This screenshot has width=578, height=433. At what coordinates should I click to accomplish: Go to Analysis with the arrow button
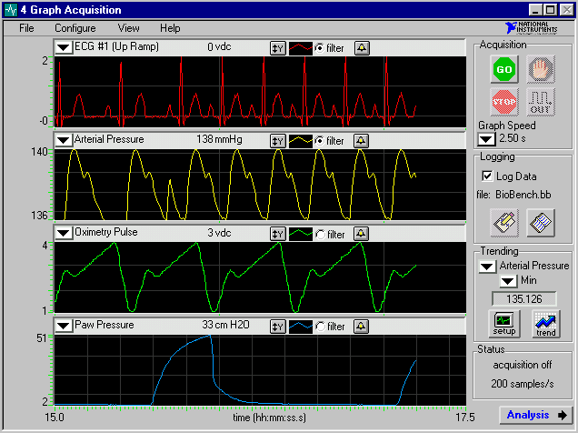(x=536, y=416)
